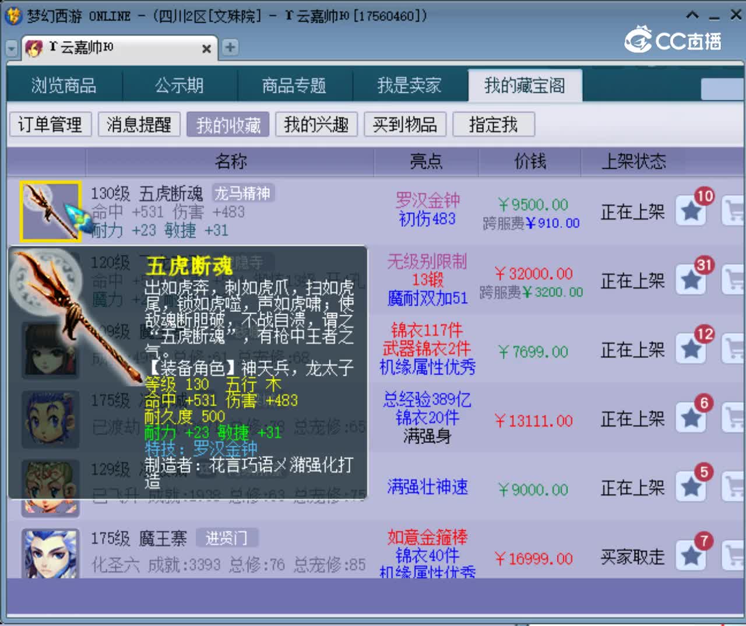View 买到物品 list

(405, 124)
